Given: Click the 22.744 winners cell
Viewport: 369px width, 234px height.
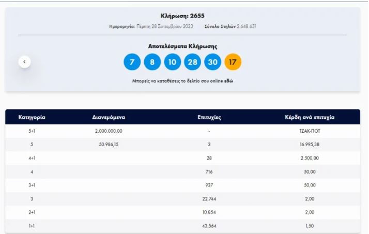Looking at the screenshot, I should [x=209, y=199].
